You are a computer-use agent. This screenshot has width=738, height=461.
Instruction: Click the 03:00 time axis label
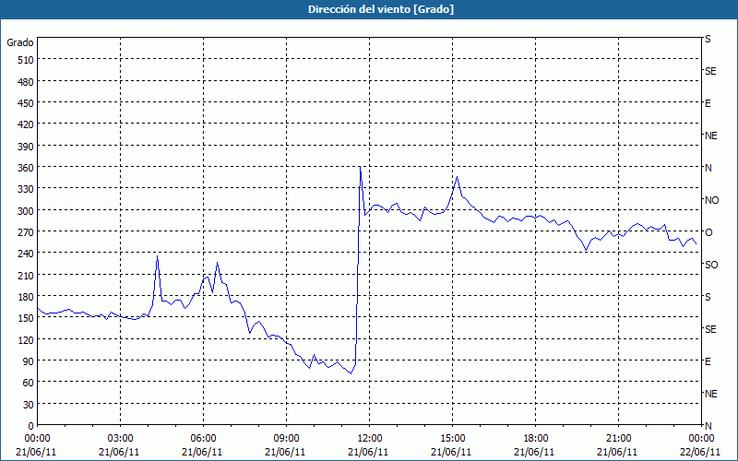pyautogui.click(x=120, y=439)
